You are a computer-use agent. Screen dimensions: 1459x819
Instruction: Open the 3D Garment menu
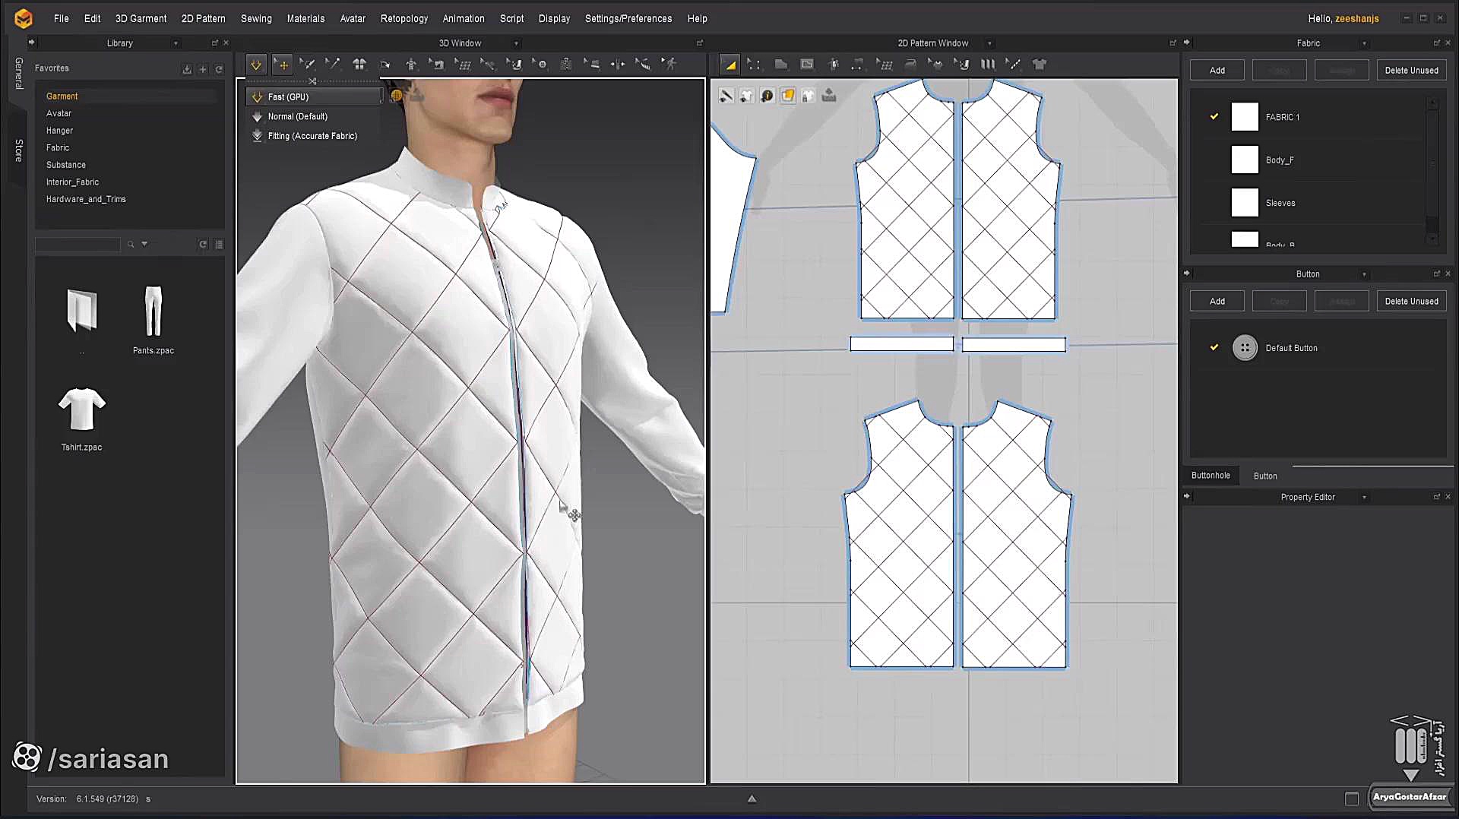coord(141,18)
